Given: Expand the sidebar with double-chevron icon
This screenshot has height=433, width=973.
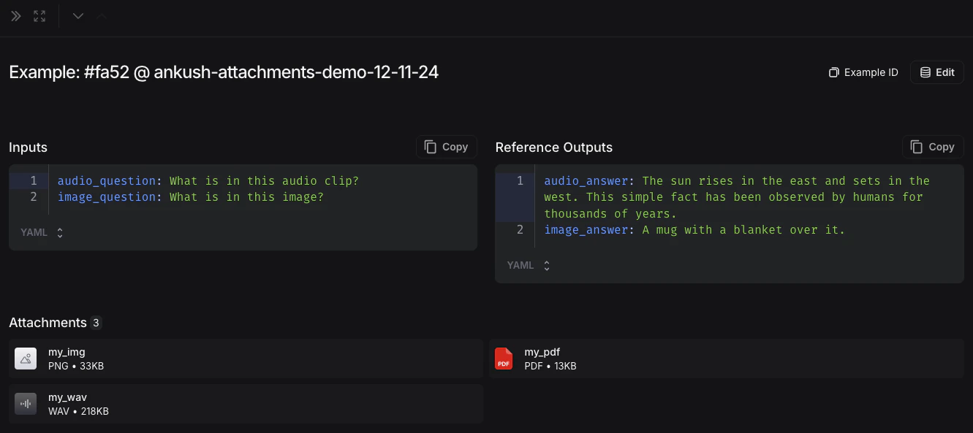Looking at the screenshot, I should pos(15,15).
